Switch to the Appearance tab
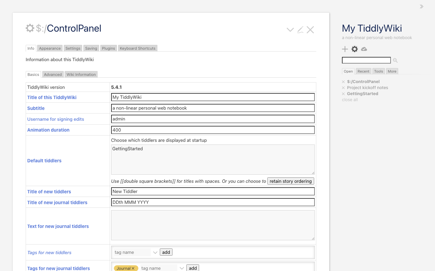The image size is (435, 271). click(50, 48)
